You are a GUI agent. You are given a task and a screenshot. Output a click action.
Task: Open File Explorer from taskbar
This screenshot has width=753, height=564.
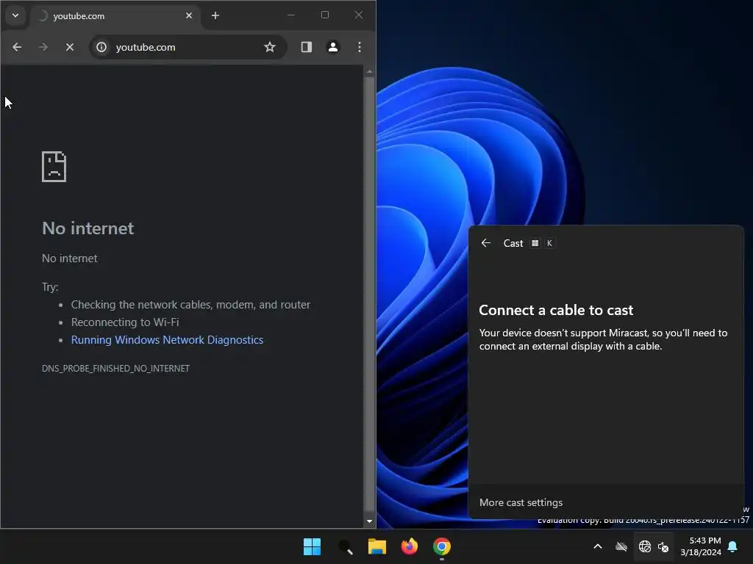pyautogui.click(x=377, y=546)
